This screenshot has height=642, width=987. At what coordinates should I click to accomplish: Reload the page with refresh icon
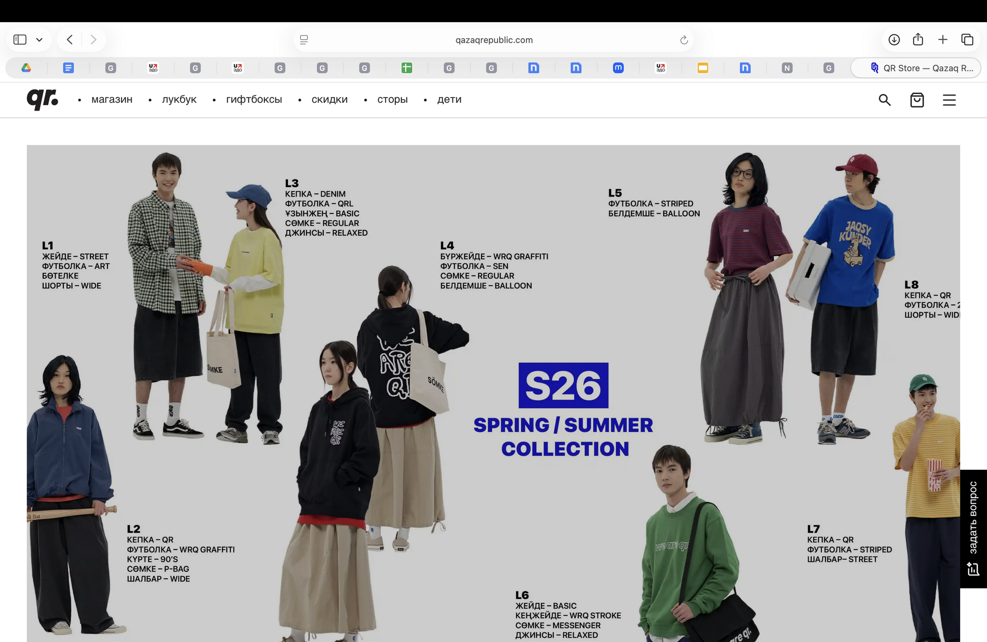[684, 40]
